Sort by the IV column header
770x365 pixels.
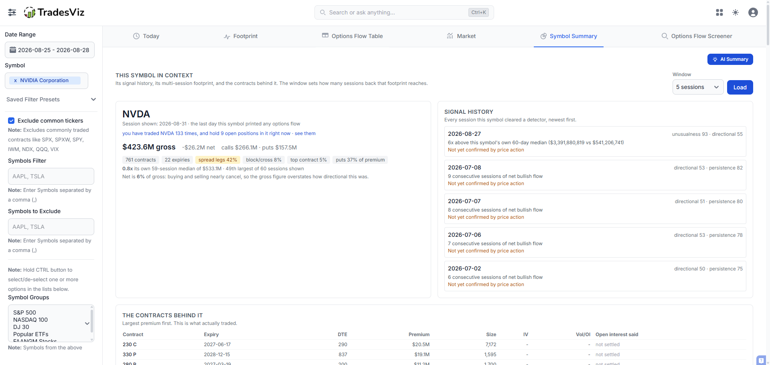526,335
